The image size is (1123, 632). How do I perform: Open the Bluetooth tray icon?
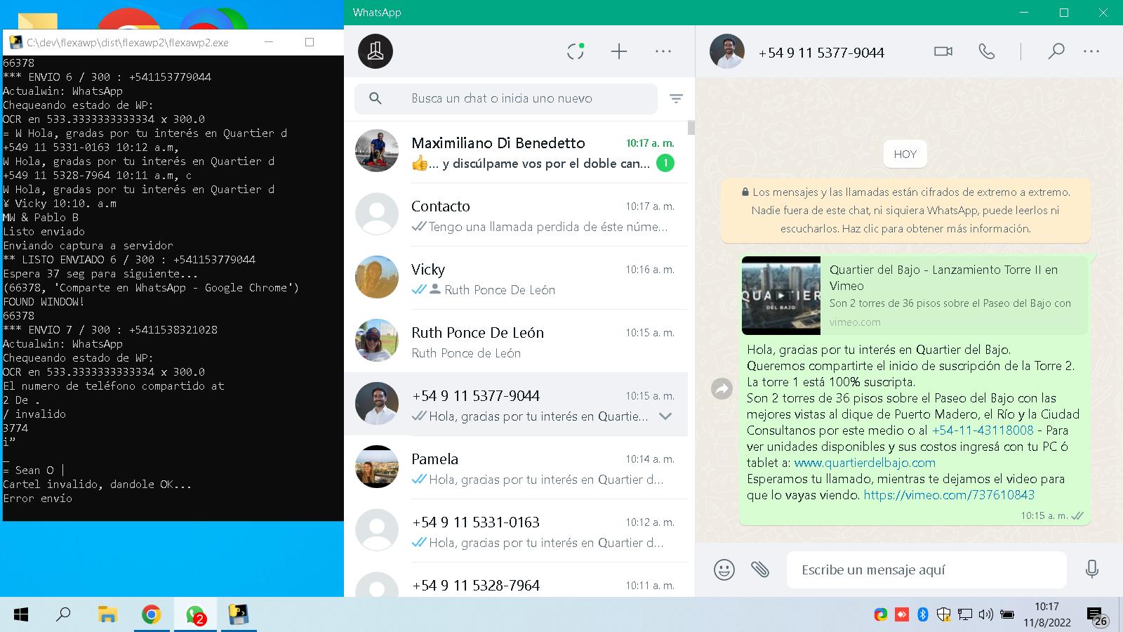click(x=923, y=615)
